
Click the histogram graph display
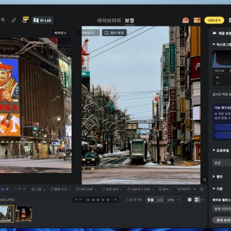(222, 59)
